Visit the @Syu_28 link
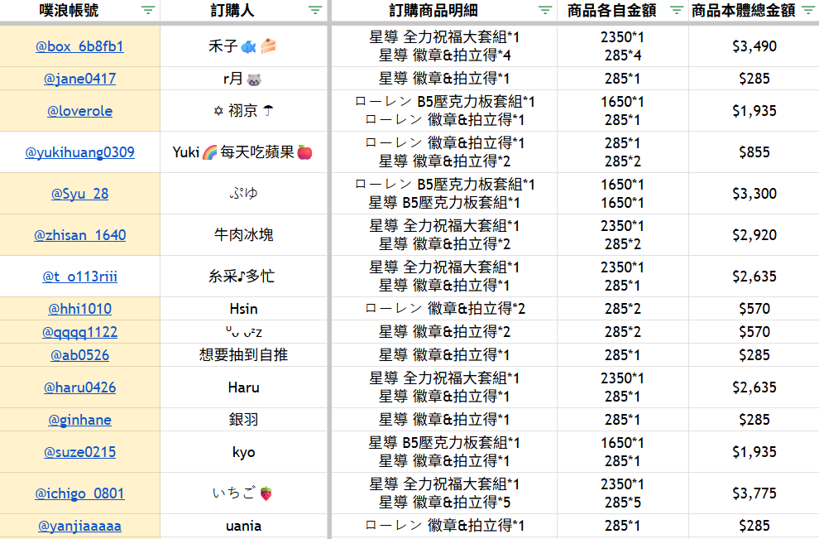Screen dimensions: 819x539 point(79,194)
